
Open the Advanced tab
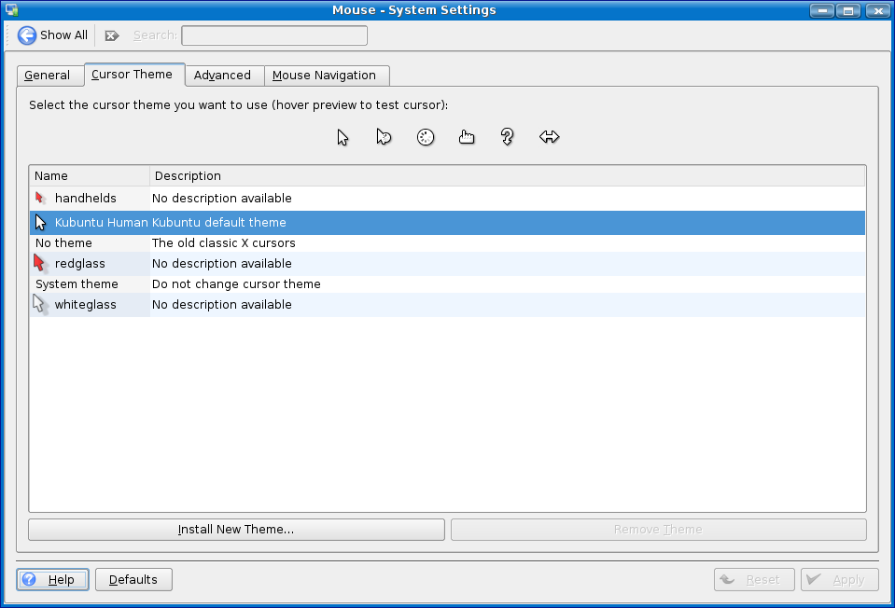click(x=222, y=76)
